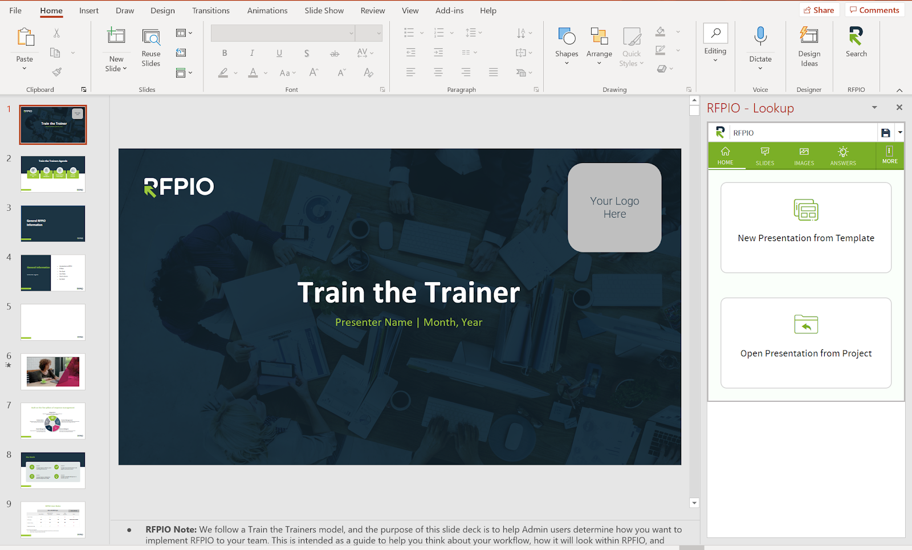Click the Paste clipboard icon

(25, 37)
